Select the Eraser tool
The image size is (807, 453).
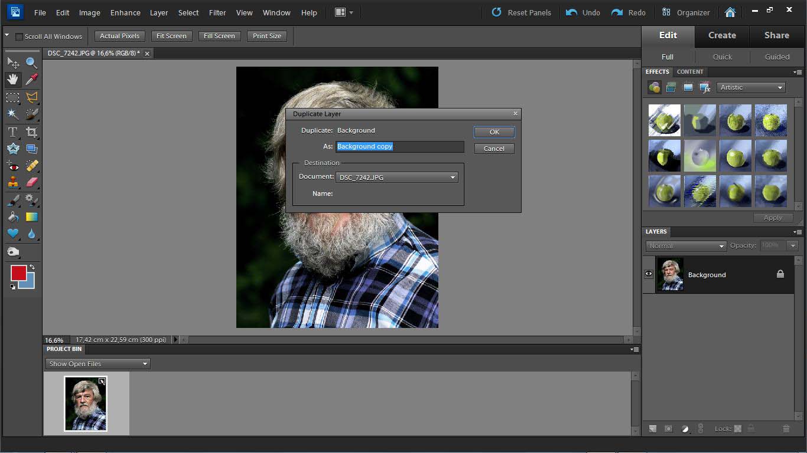pyautogui.click(x=32, y=182)
